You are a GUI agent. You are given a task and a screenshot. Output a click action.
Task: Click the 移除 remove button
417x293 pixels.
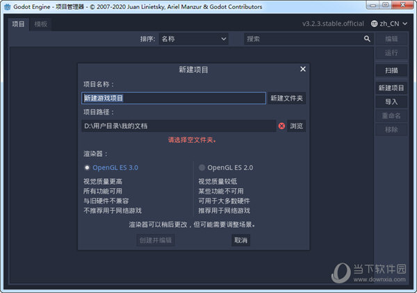tap(391, 130)
